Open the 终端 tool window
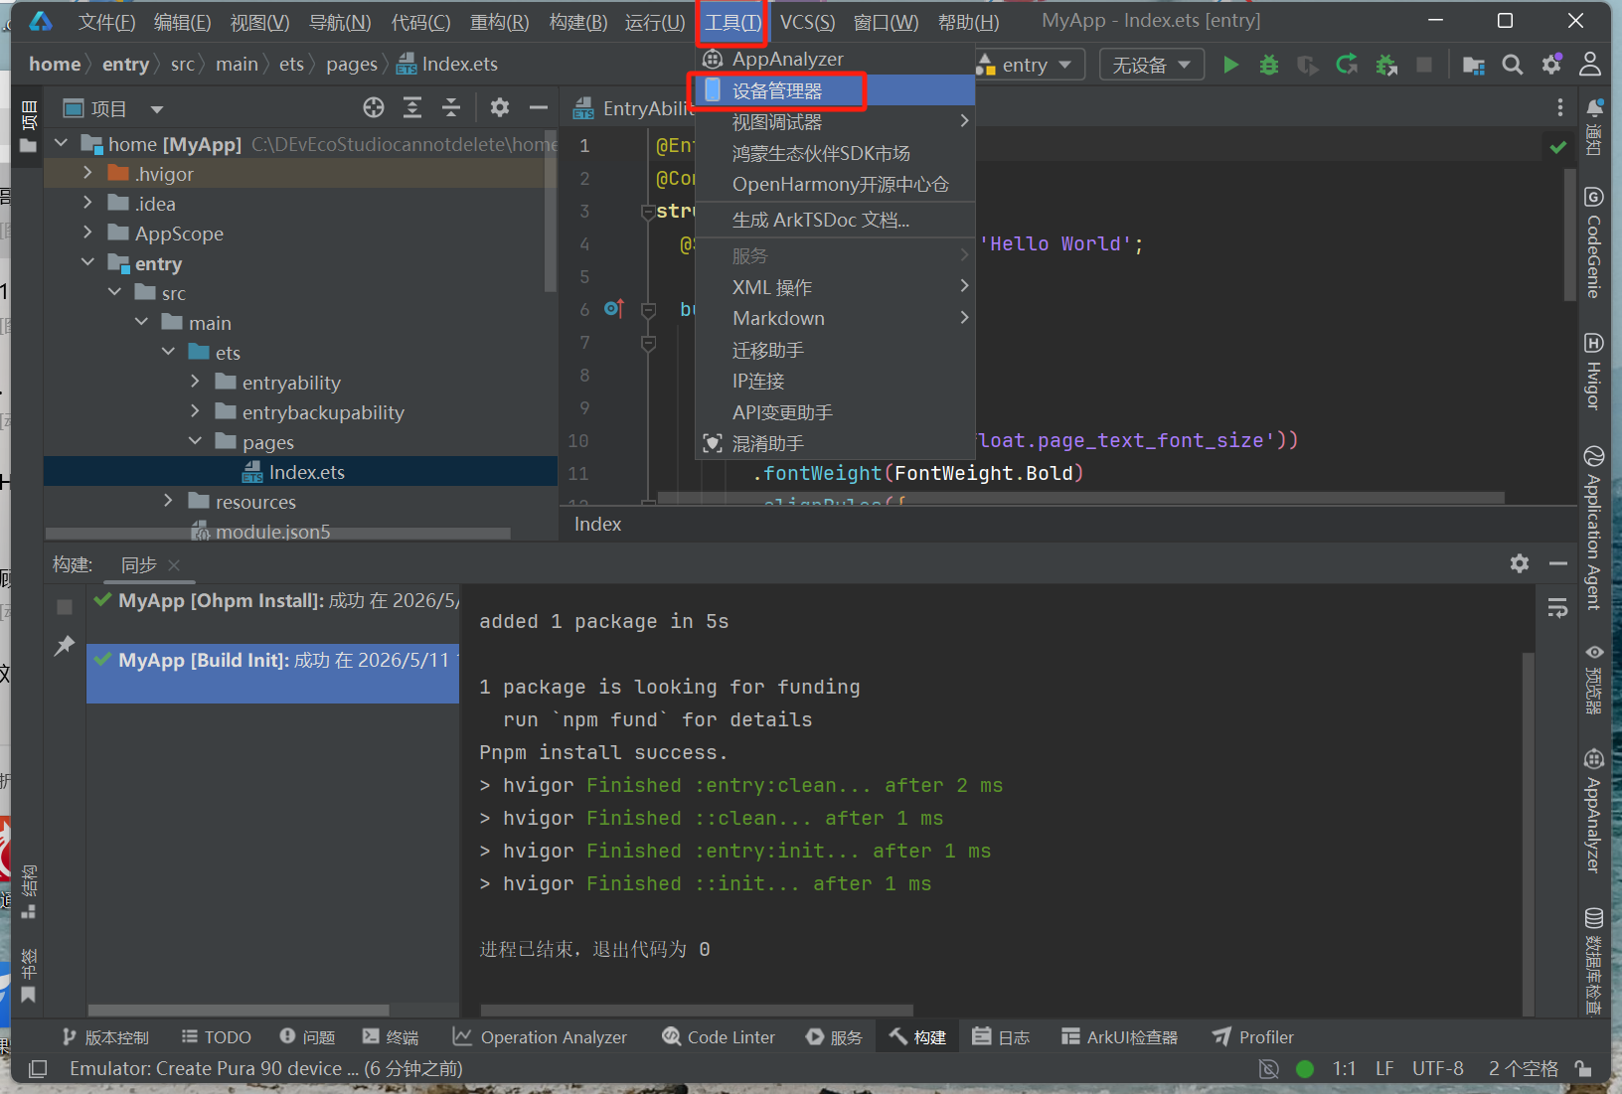1622x1094 pixels. [391, 1037]
